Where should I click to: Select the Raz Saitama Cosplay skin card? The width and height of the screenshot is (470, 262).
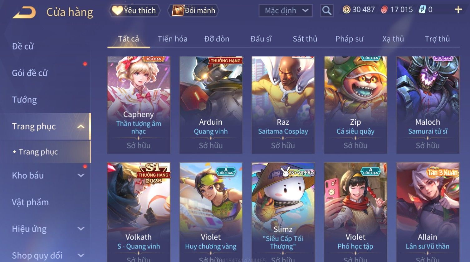tap(283, 105)
